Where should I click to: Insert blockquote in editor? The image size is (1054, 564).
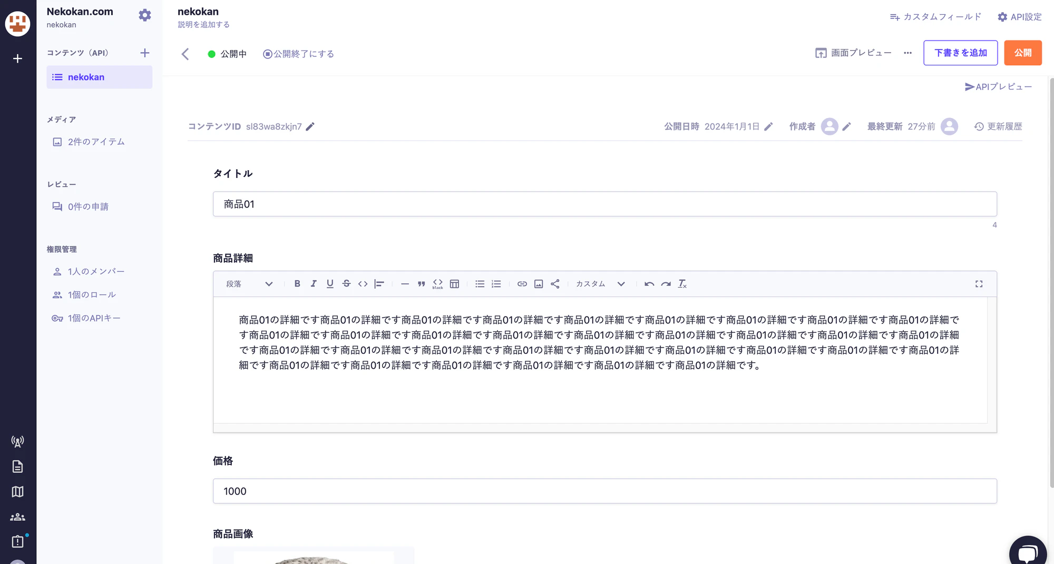[421, 284]
